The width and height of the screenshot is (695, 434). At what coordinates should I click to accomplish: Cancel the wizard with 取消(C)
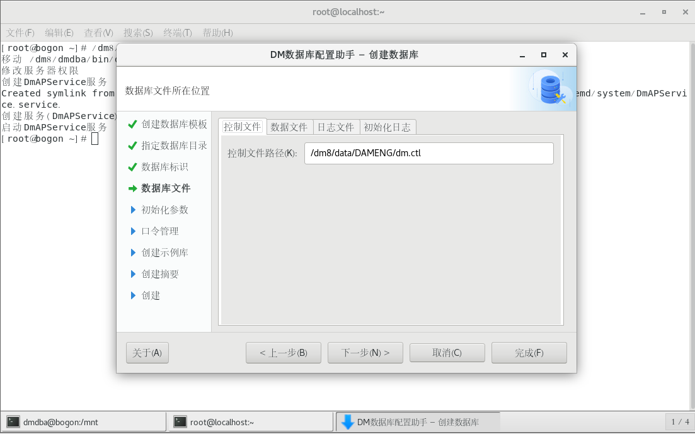pyautogui.click(x=447, y=353)
